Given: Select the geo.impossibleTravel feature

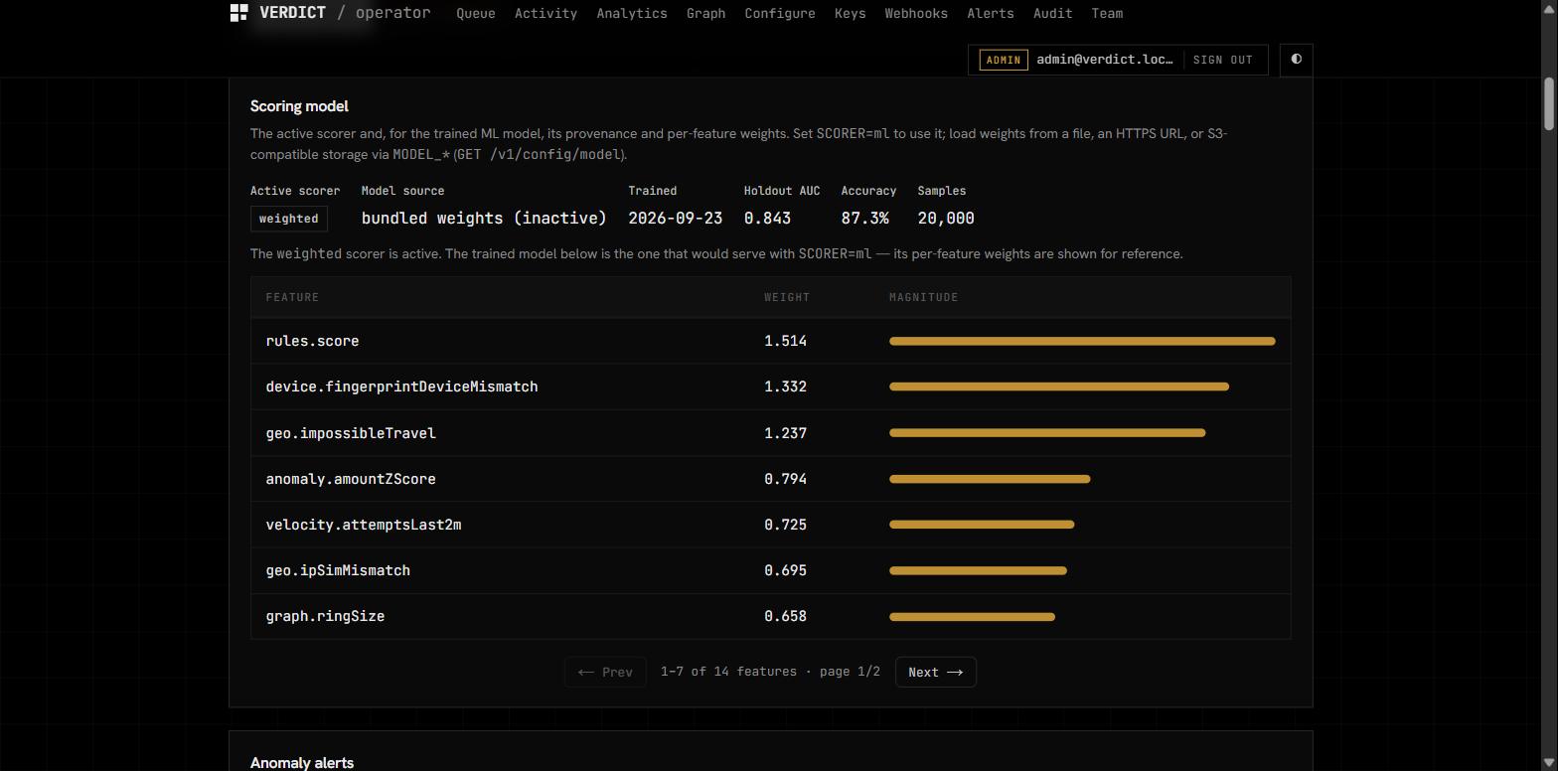Looking at the screenshot, I should tap(351, 433).
